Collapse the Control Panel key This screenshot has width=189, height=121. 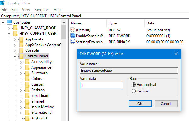(15, 56)
